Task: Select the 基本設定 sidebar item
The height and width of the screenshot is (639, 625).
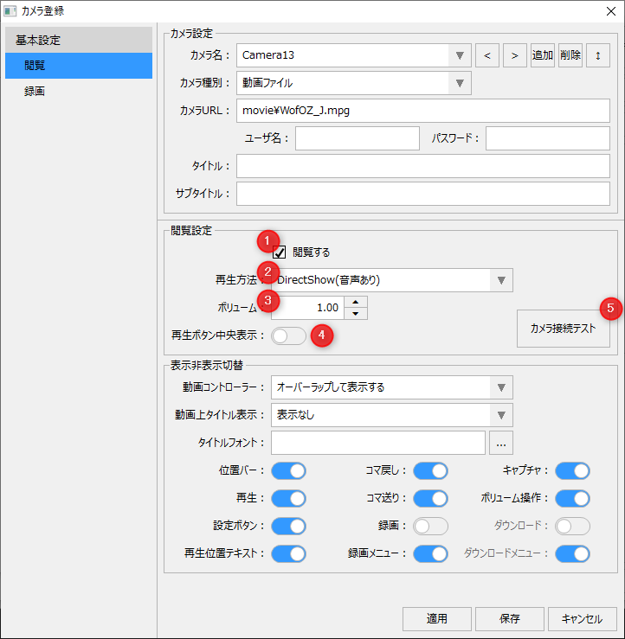Action: [x=79, y=40]
